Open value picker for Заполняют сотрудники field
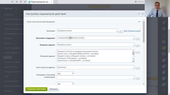This screenshot has width=170, height=95. (138, 38)
